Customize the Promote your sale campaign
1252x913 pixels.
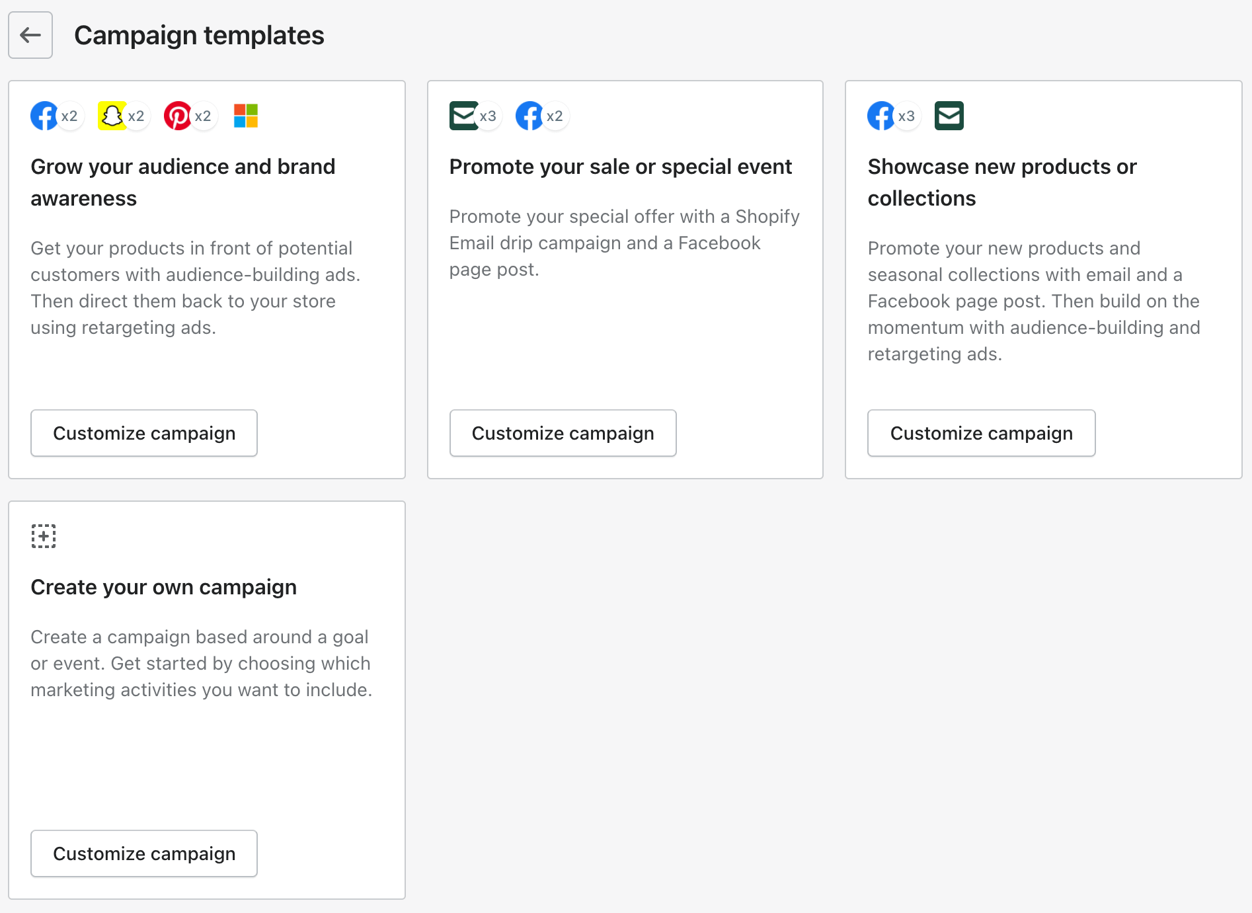pyautogui.click(x=563, y=433)
